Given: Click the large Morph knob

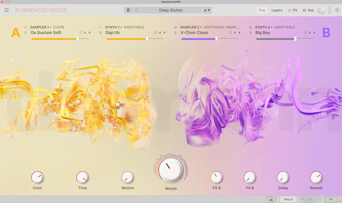Looking at the screenshot, I should click(171, 170).
